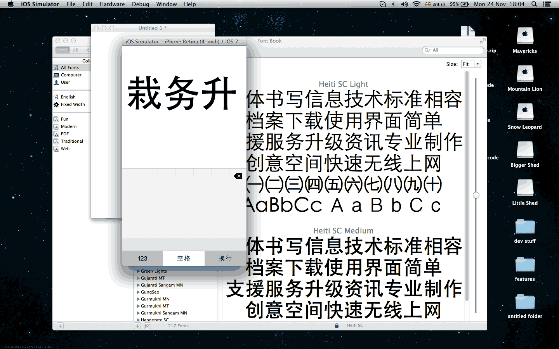Open the Mountain Lion drive icon

pyautogui.click(x=525, y=74)
